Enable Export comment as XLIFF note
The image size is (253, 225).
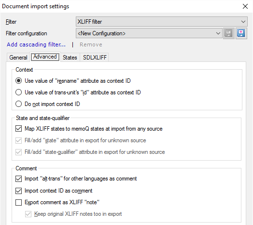pos(18,202)
